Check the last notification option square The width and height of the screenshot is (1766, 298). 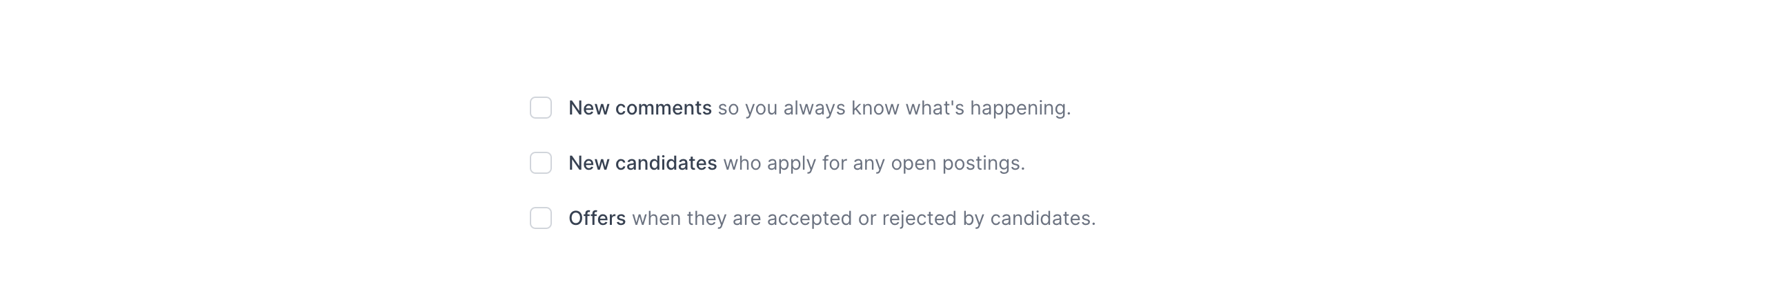point(540,219)
